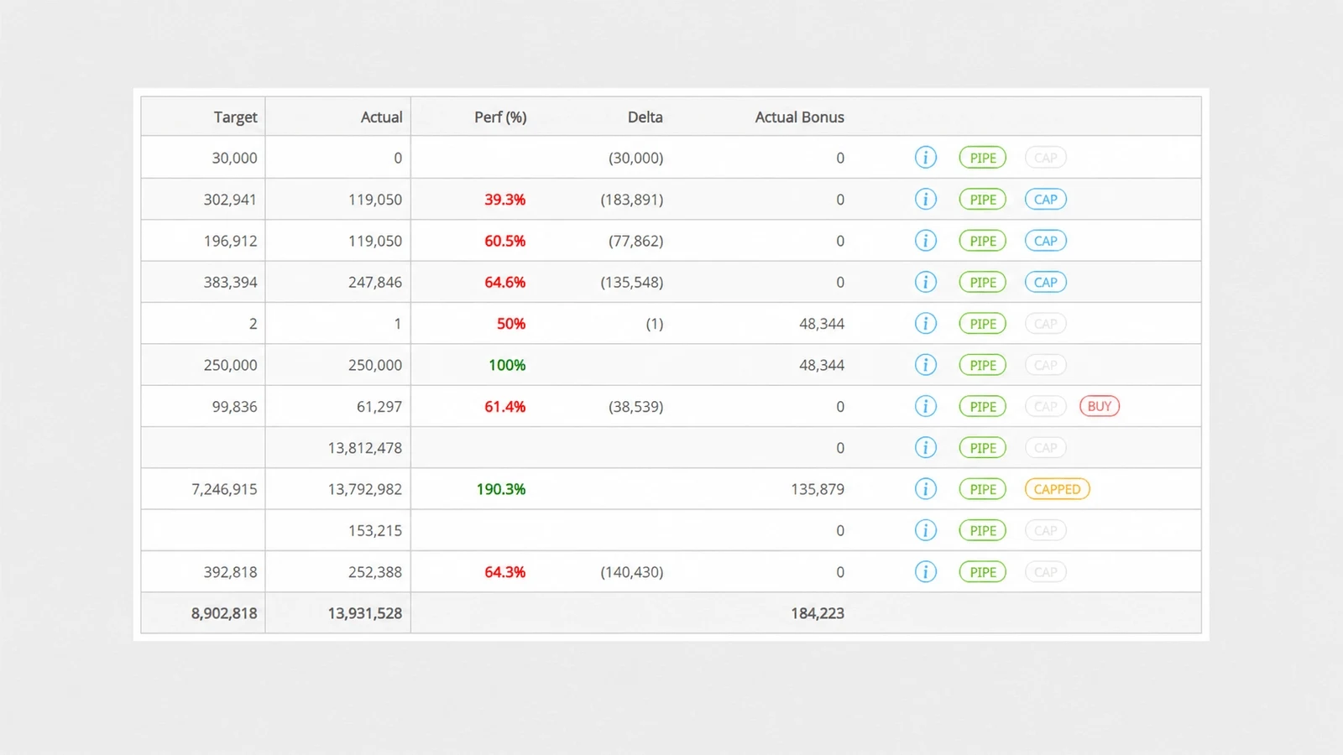Click greyed CAP badge in the 50% row
1343x755 pixels.
1045,323
